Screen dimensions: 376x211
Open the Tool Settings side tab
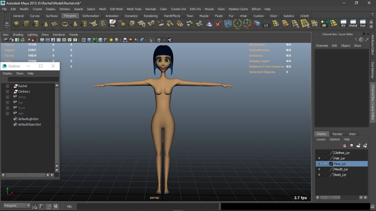[x=373, y=70]
